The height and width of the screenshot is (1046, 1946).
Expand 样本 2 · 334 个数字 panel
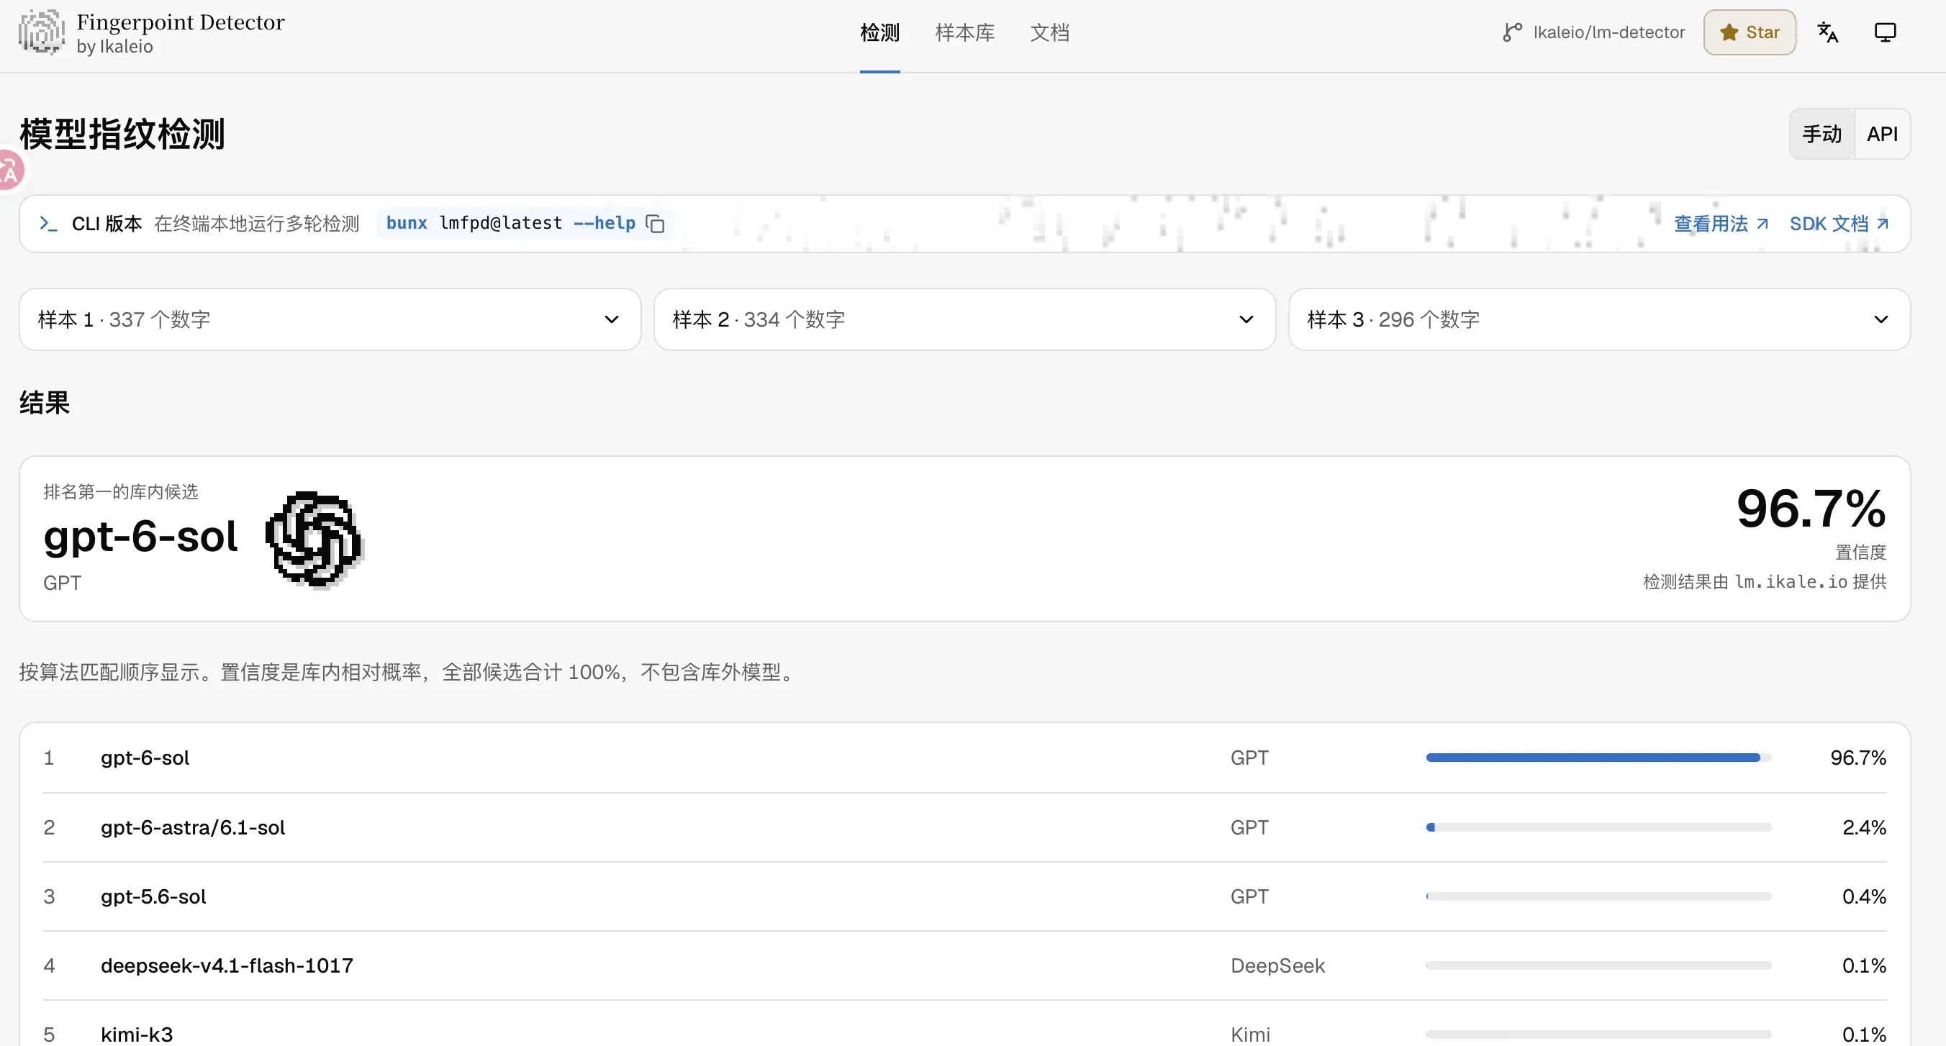pyautogui.click(x=964, y=319)
